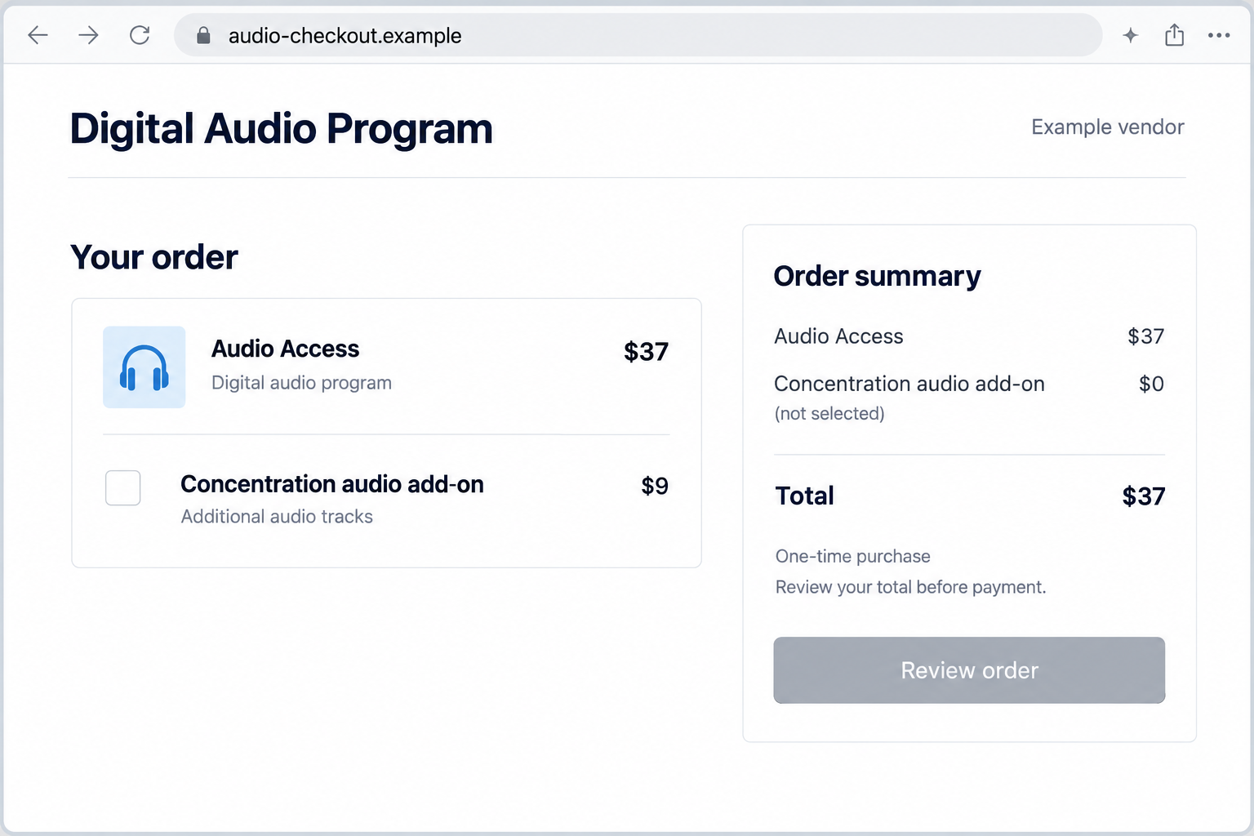Reload the page with the refresh icon
This screenshot has height=836, width=1254.
click(x=140, y=35)
